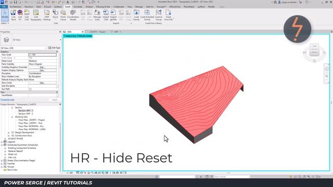Switch to the WIP - 1 view tab
333x187 pixels.
[x=118, y=32]
